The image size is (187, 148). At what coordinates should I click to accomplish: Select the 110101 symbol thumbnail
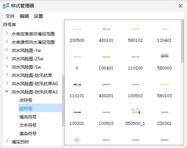click(77, 85)
